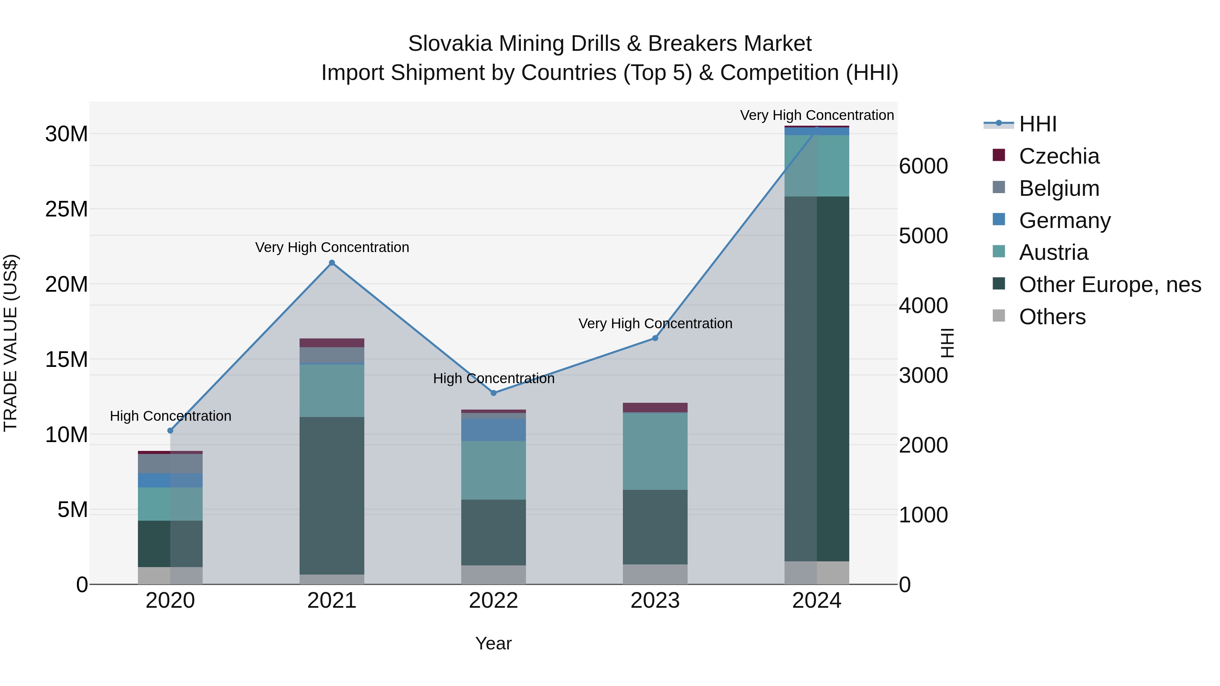Select the Austria legend label

point(1054,252)
